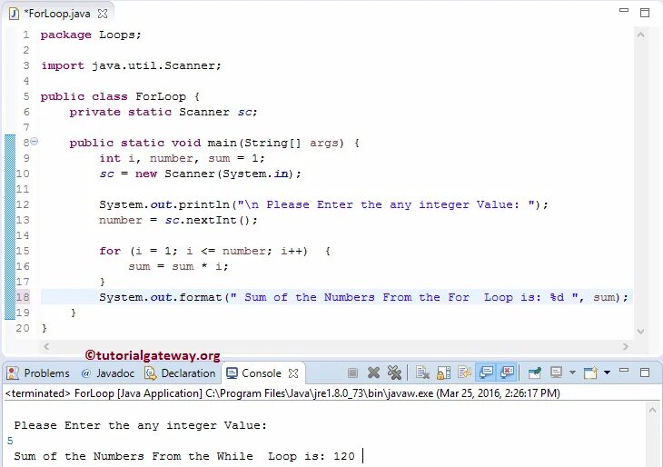Image resolution: width=663 pixels, height=467 pixels.
Task: Click console output 'Please Enter the any integer Value:'
Action: tap(141, 425)
